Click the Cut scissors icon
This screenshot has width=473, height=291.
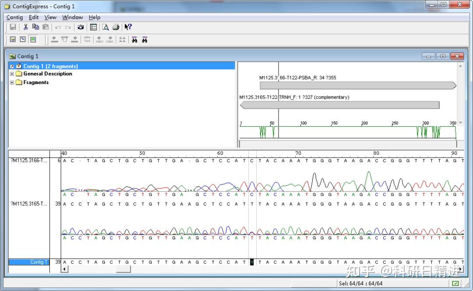pos(26,27)
